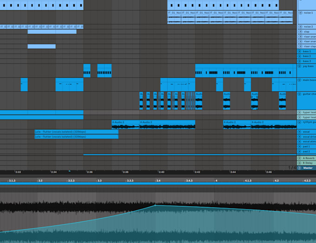Viewport: 316px width, 243px height.
Task: Collapse the rythym gu track
Action: (299, 122)
